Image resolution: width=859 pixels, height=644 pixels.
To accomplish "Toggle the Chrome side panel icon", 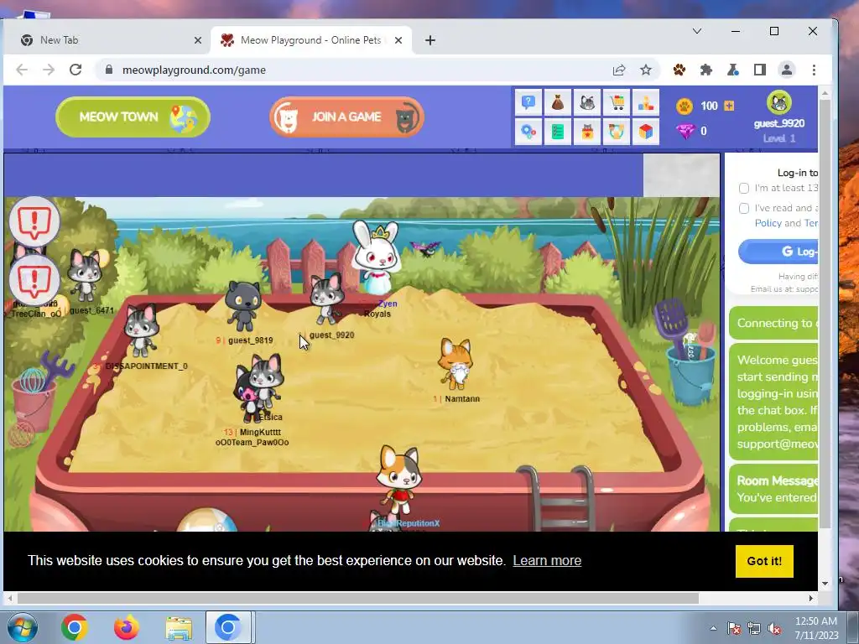I will pyautogui.click(x=760, y=70).
